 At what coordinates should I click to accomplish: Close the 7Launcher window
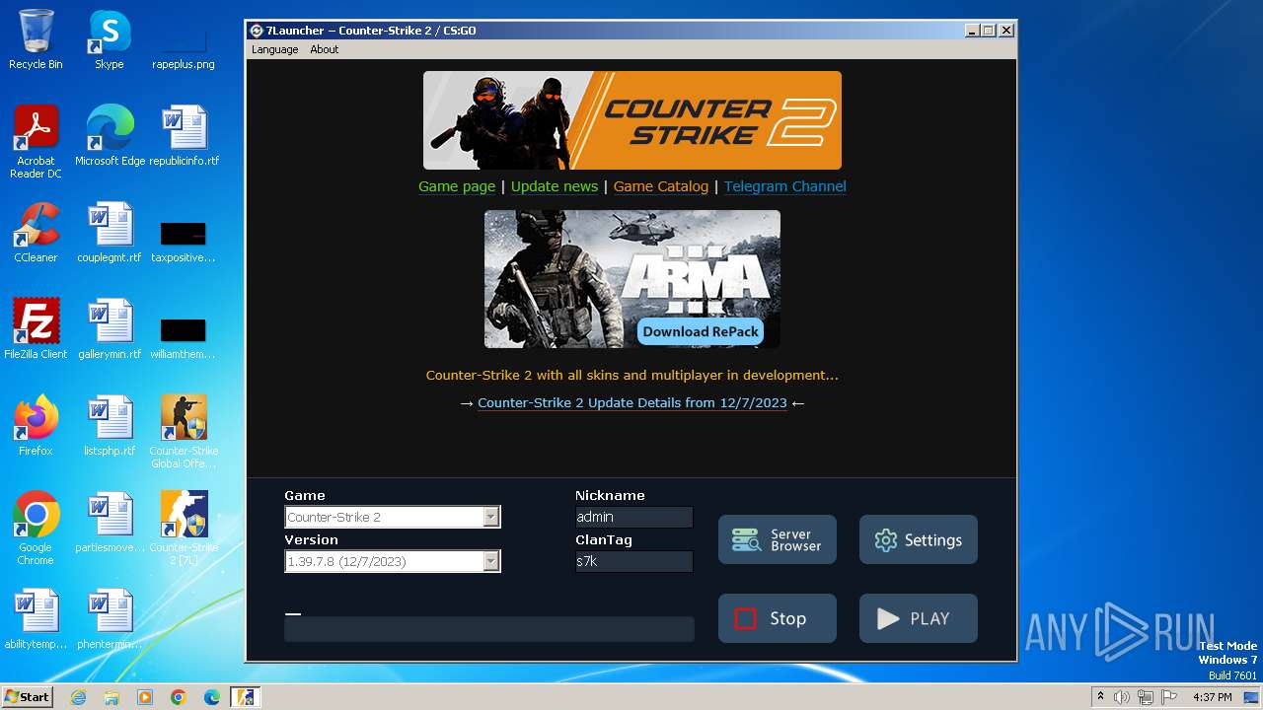(1006, 31)
